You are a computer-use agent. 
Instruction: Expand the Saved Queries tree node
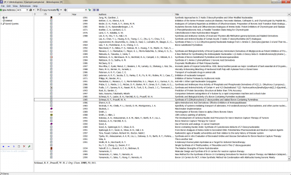pyautogui.click(x=1, y=24)
